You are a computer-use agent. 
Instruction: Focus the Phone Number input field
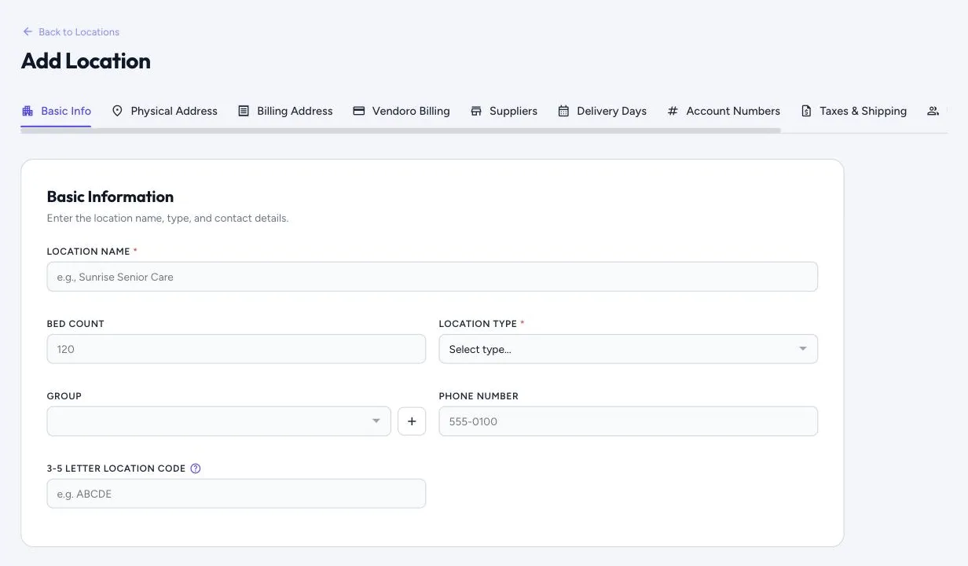(628, 421)
